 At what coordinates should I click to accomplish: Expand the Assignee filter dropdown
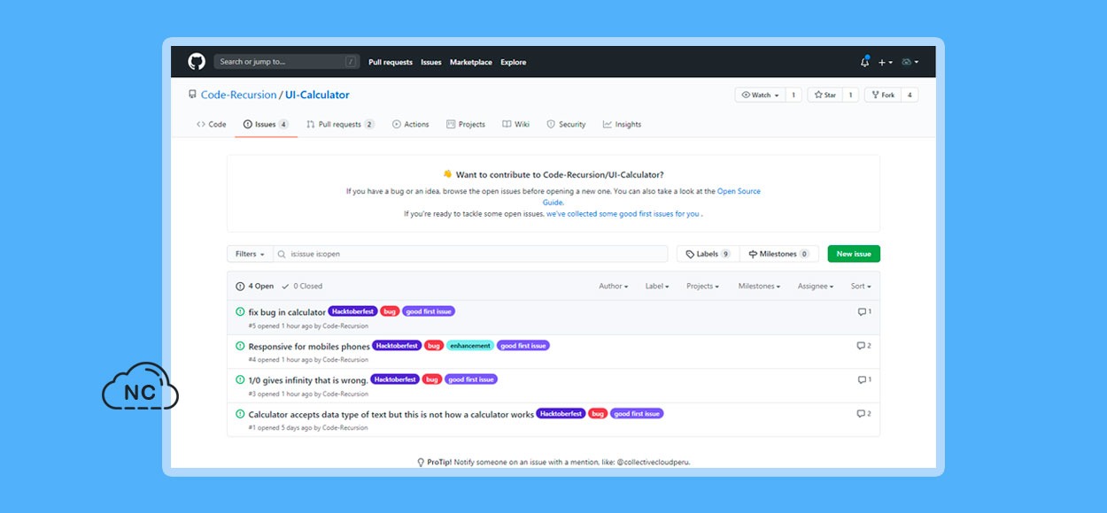point(817,287)
